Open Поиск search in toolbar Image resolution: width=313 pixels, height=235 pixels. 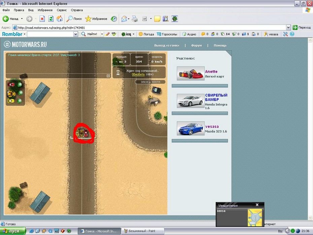74,19
